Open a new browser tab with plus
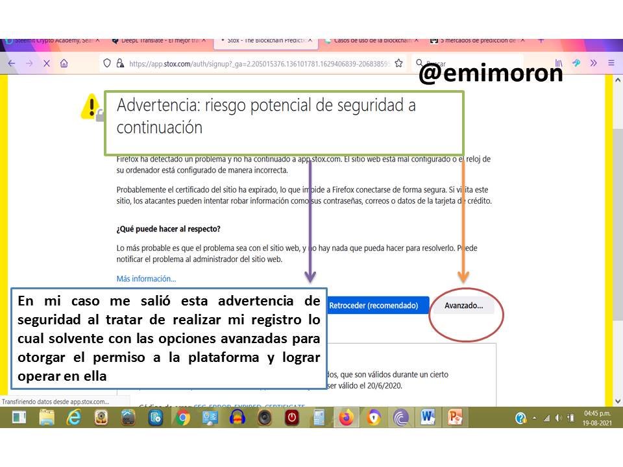623x467 pixels. pos(541,40)
